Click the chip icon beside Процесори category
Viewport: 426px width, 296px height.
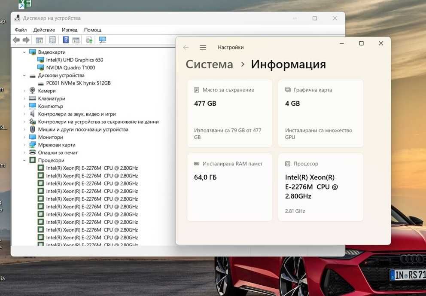32,160
